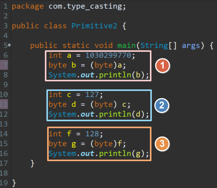Image resolution: width=217 pixels, height=188 pixels.
Task: Click 'println(g);' call on line 16
Action: tap(124, 154)
